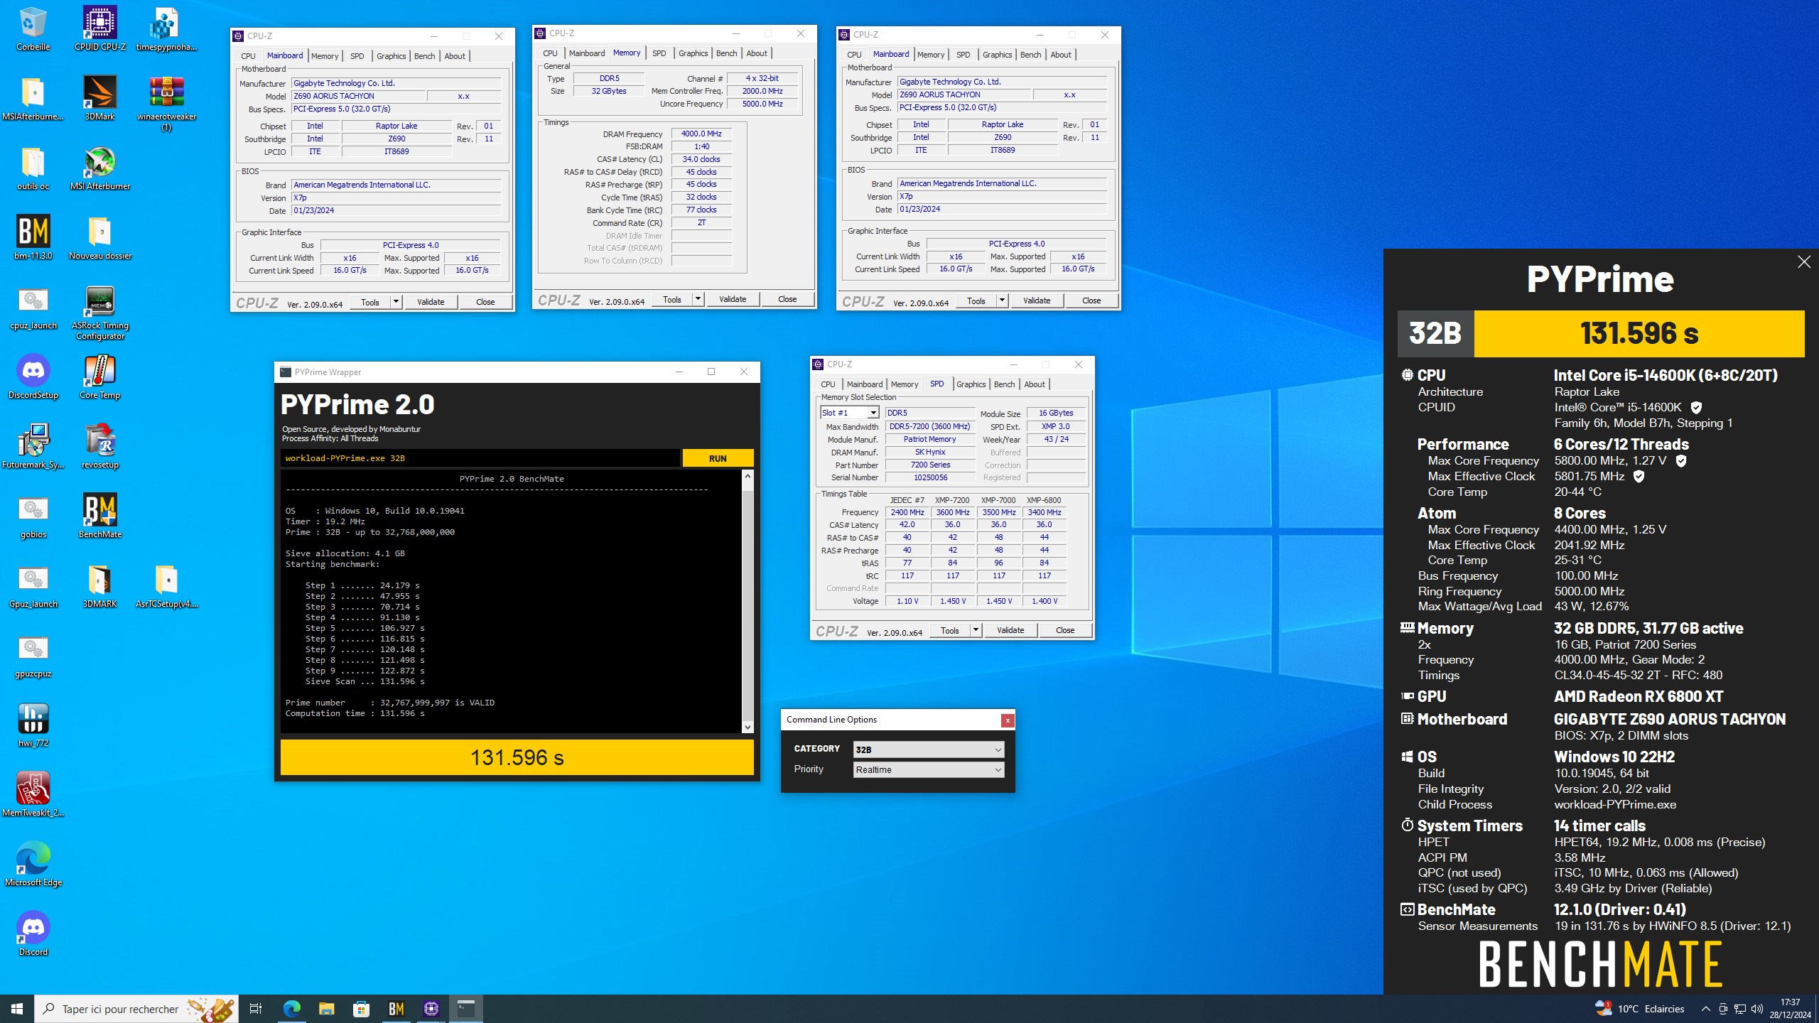Screen dimensions: 1819x1023
Task: Click the yellow RUN button in PYPrime
Action: (718, 458)
